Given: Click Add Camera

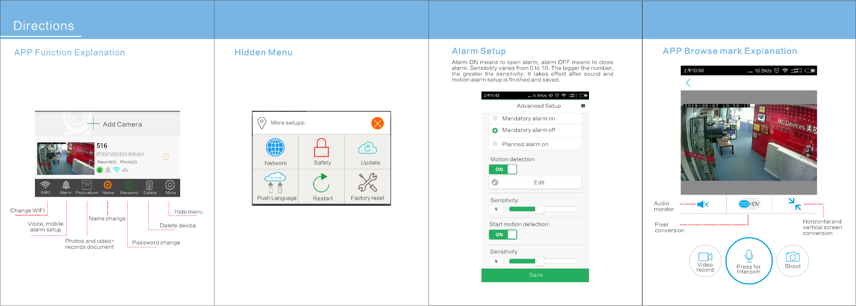Looking at the screenshot, I should (115, 124).
